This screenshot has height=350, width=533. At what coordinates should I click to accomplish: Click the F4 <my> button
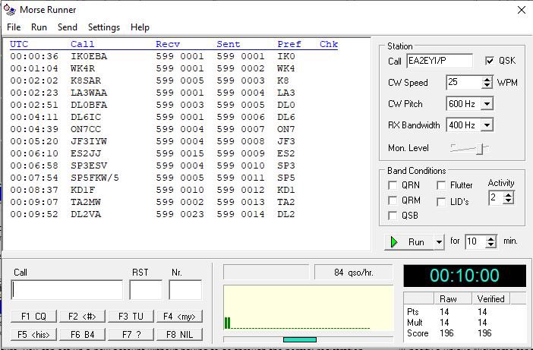pos(179,317)
